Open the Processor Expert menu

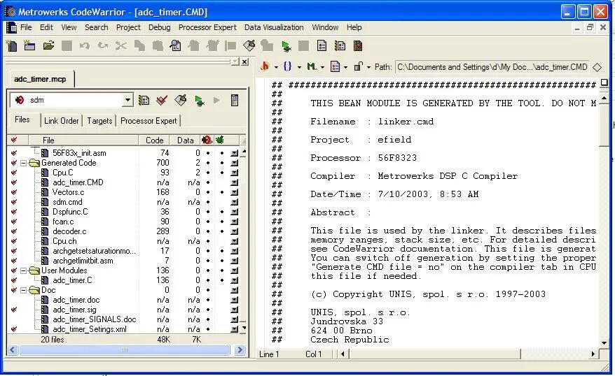[x=207, y=27]
